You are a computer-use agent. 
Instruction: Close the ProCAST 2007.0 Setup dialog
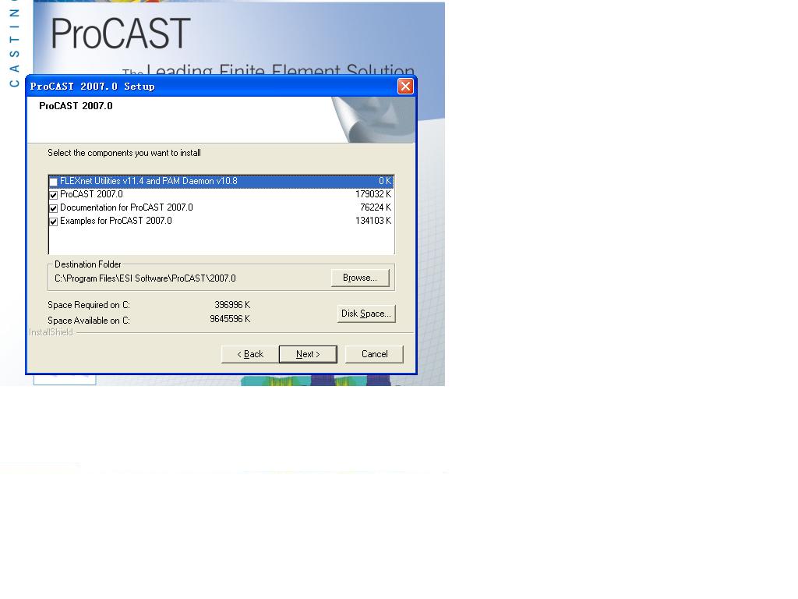point(405,86)
